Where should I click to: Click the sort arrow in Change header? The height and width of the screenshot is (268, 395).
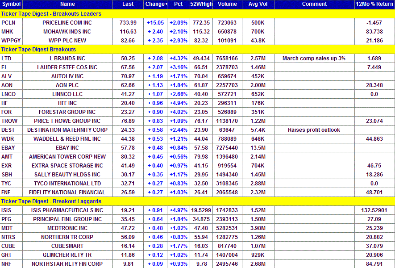[x=166, y=4]
